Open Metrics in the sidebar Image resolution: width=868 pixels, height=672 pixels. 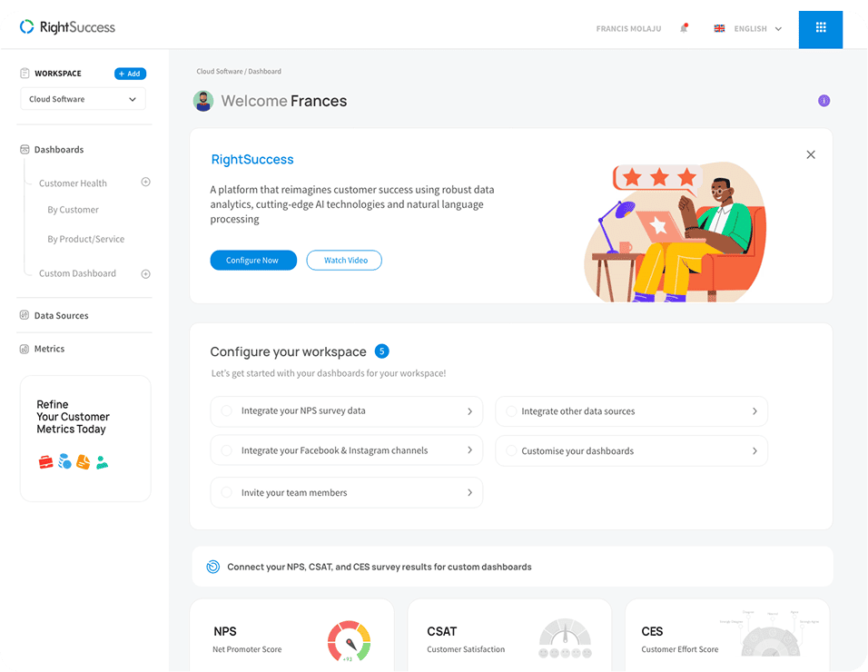49,349
